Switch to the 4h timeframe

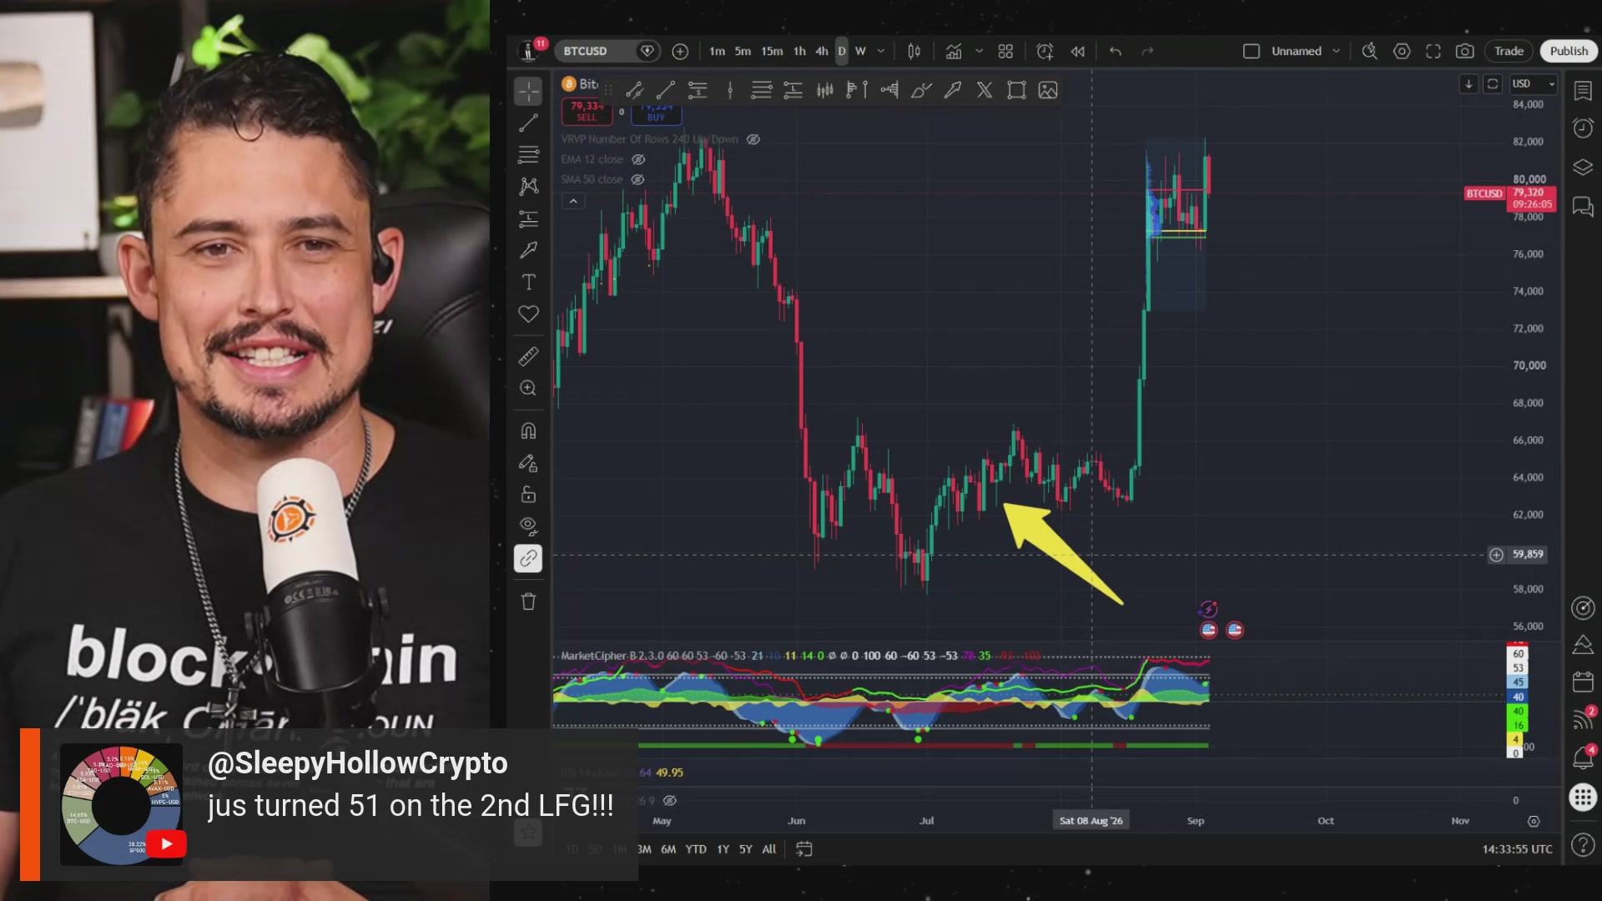[x=822, y=52]
